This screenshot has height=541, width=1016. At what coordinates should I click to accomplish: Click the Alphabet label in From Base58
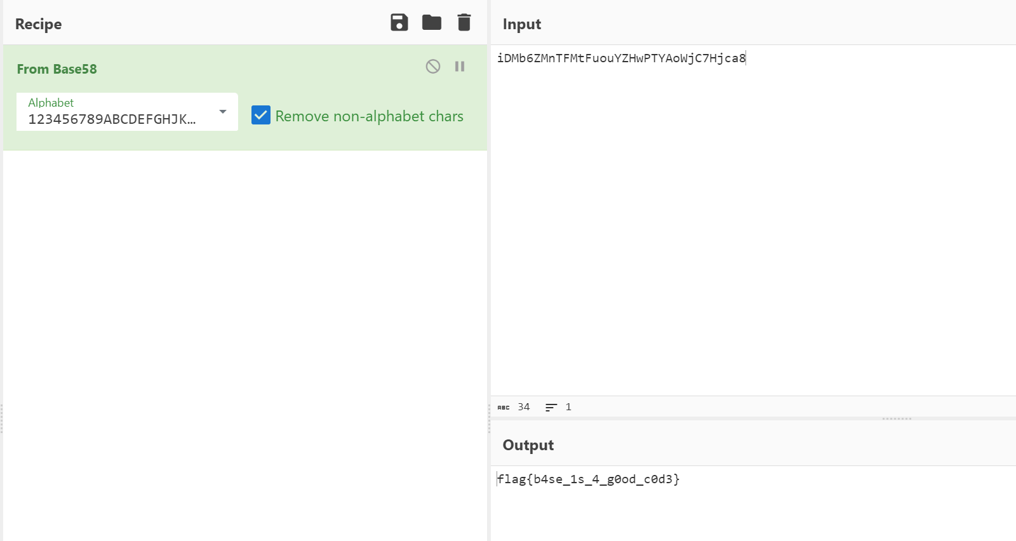point(51,103)
